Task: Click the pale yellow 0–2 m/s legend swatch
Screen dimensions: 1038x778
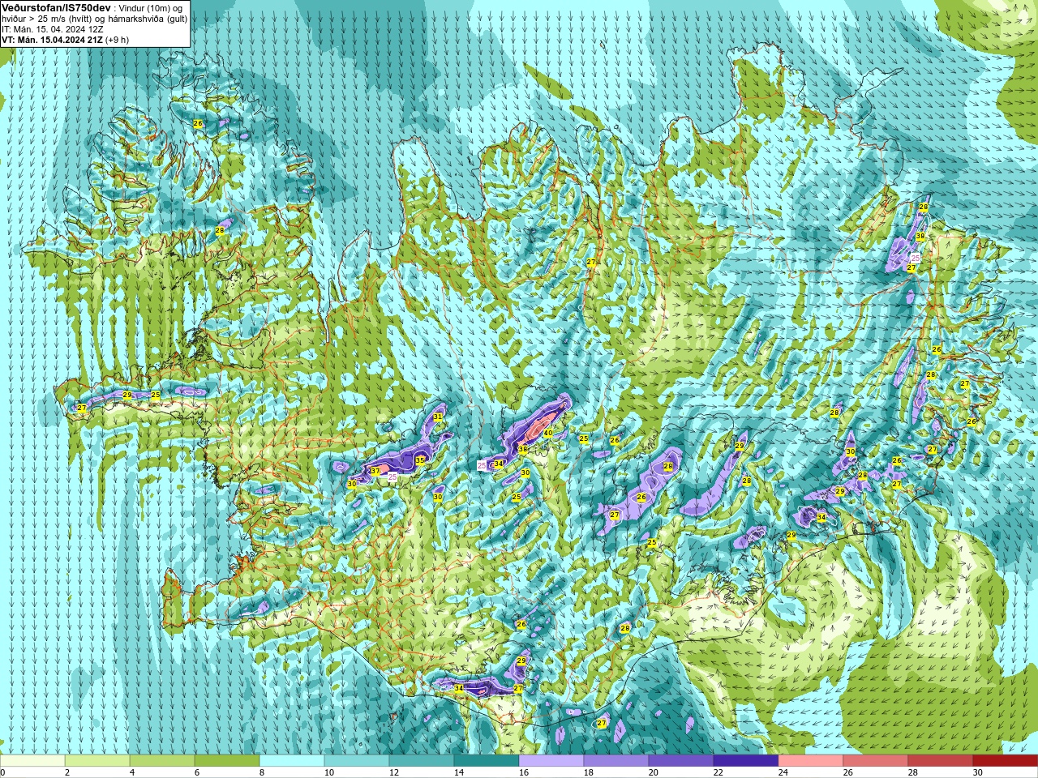Action: 32,761
